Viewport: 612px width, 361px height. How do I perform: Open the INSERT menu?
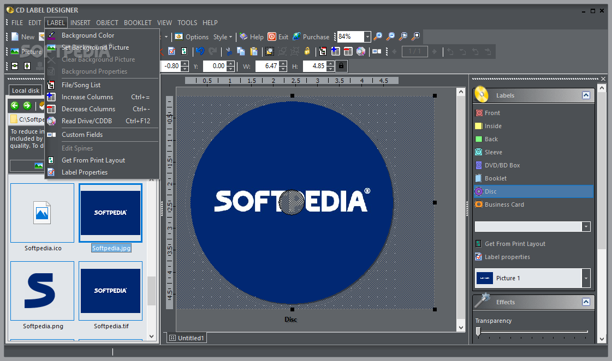click(x=80, y=22)
